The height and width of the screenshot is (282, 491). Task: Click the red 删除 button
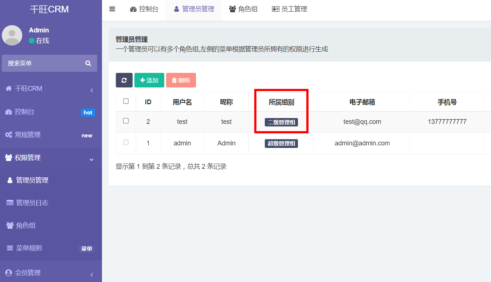coord(181,80)
